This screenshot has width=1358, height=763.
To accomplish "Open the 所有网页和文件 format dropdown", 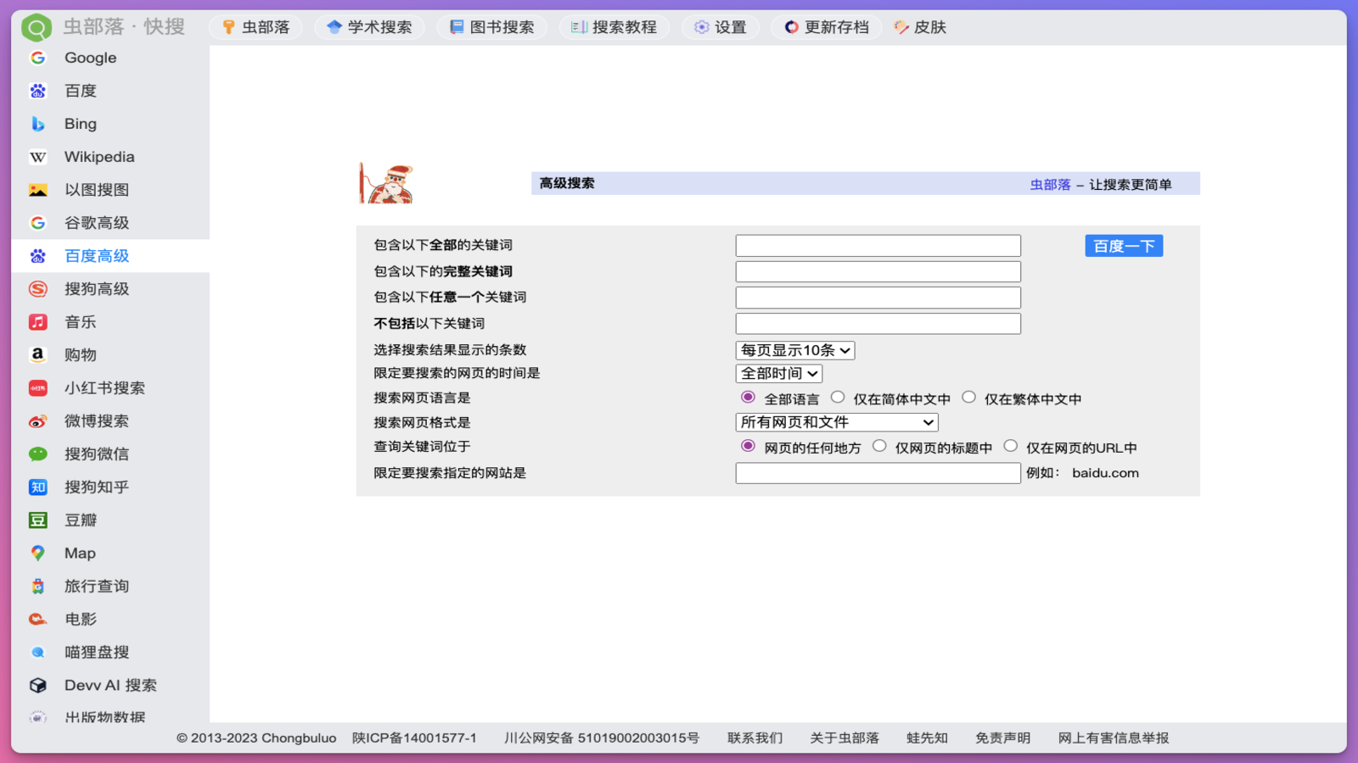I will [x=835, y=421].
